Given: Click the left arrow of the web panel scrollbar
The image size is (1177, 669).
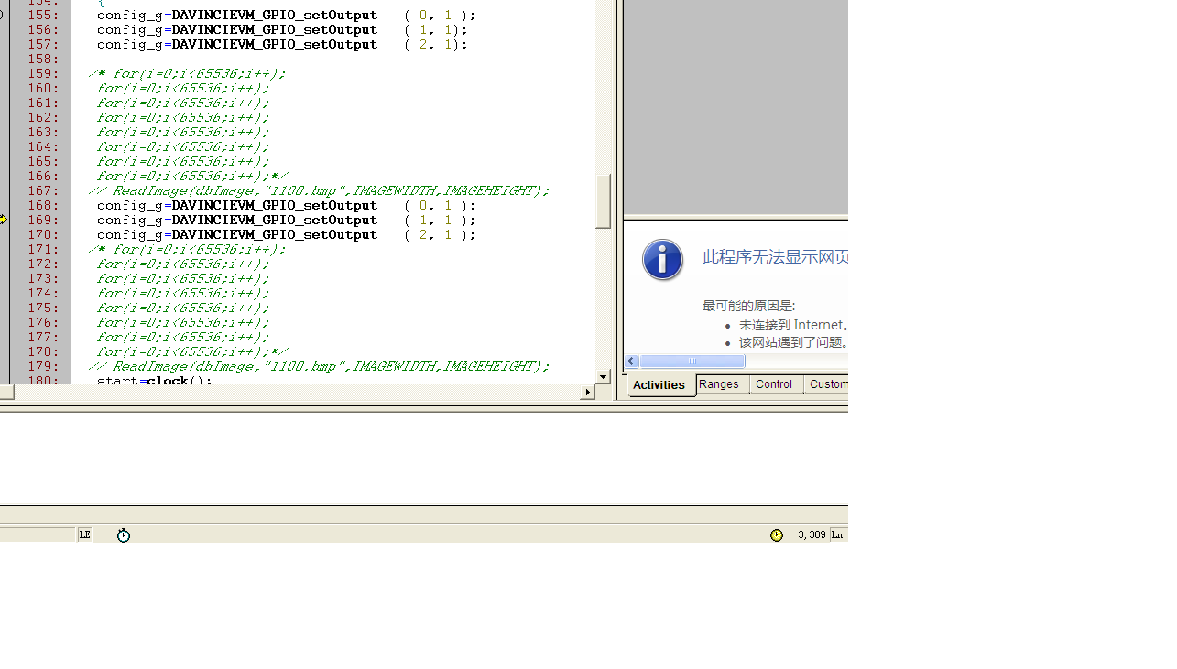Looking at the screenshot, I should [x=632, y=361].
